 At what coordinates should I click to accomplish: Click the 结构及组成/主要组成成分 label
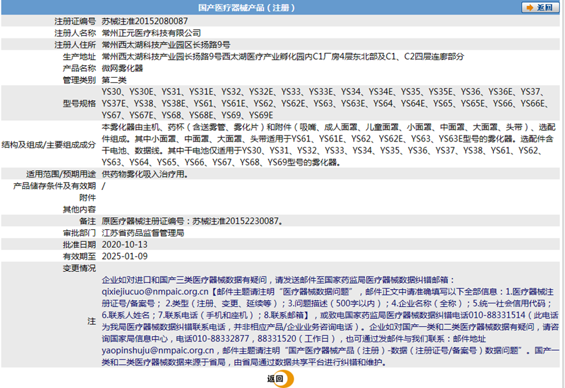[49, 144]
